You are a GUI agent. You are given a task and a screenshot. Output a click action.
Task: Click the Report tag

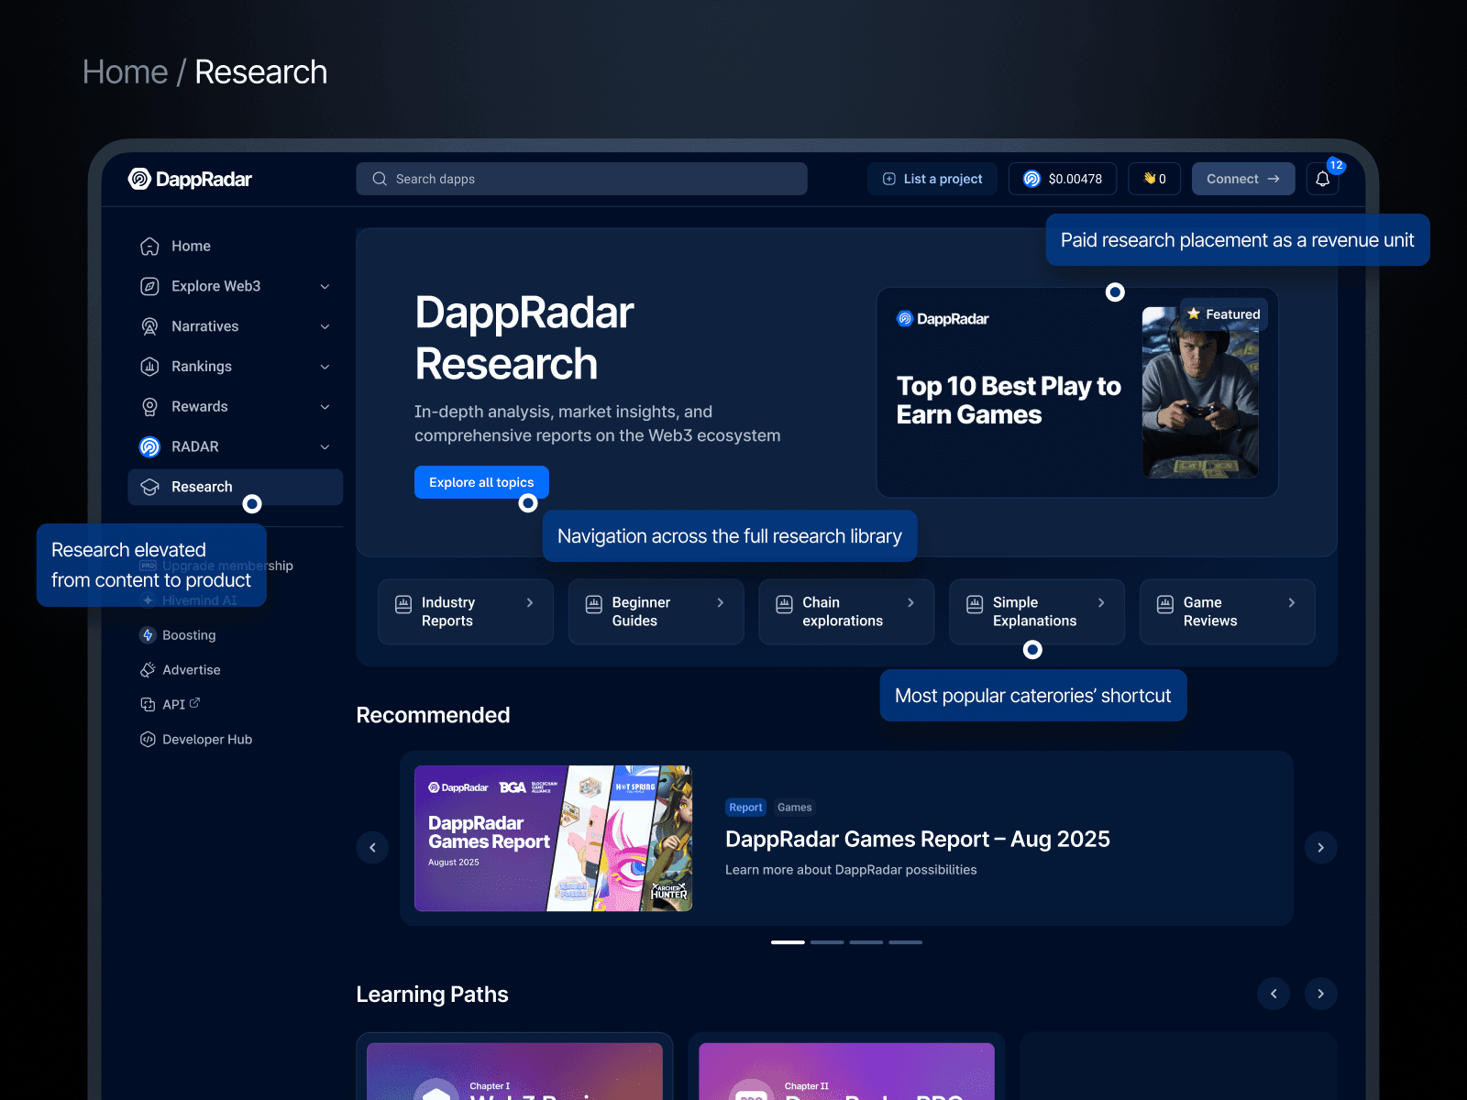(x=745, y=808)
